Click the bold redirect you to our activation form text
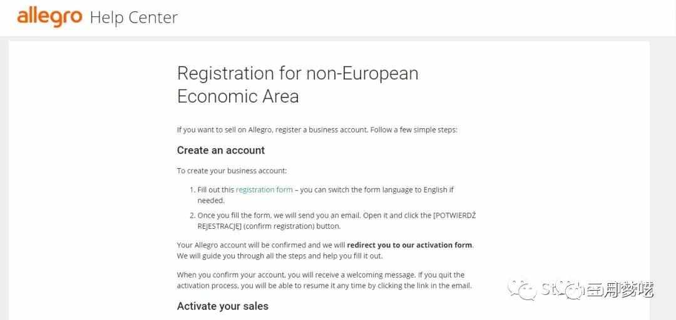The height and width of the screenshot is (320, 676). pos(409,245)
